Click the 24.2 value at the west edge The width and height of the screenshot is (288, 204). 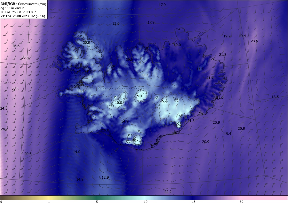tap(4, 129)
